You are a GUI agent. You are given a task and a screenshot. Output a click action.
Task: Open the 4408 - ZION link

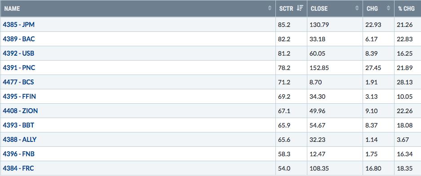[20, 111]
